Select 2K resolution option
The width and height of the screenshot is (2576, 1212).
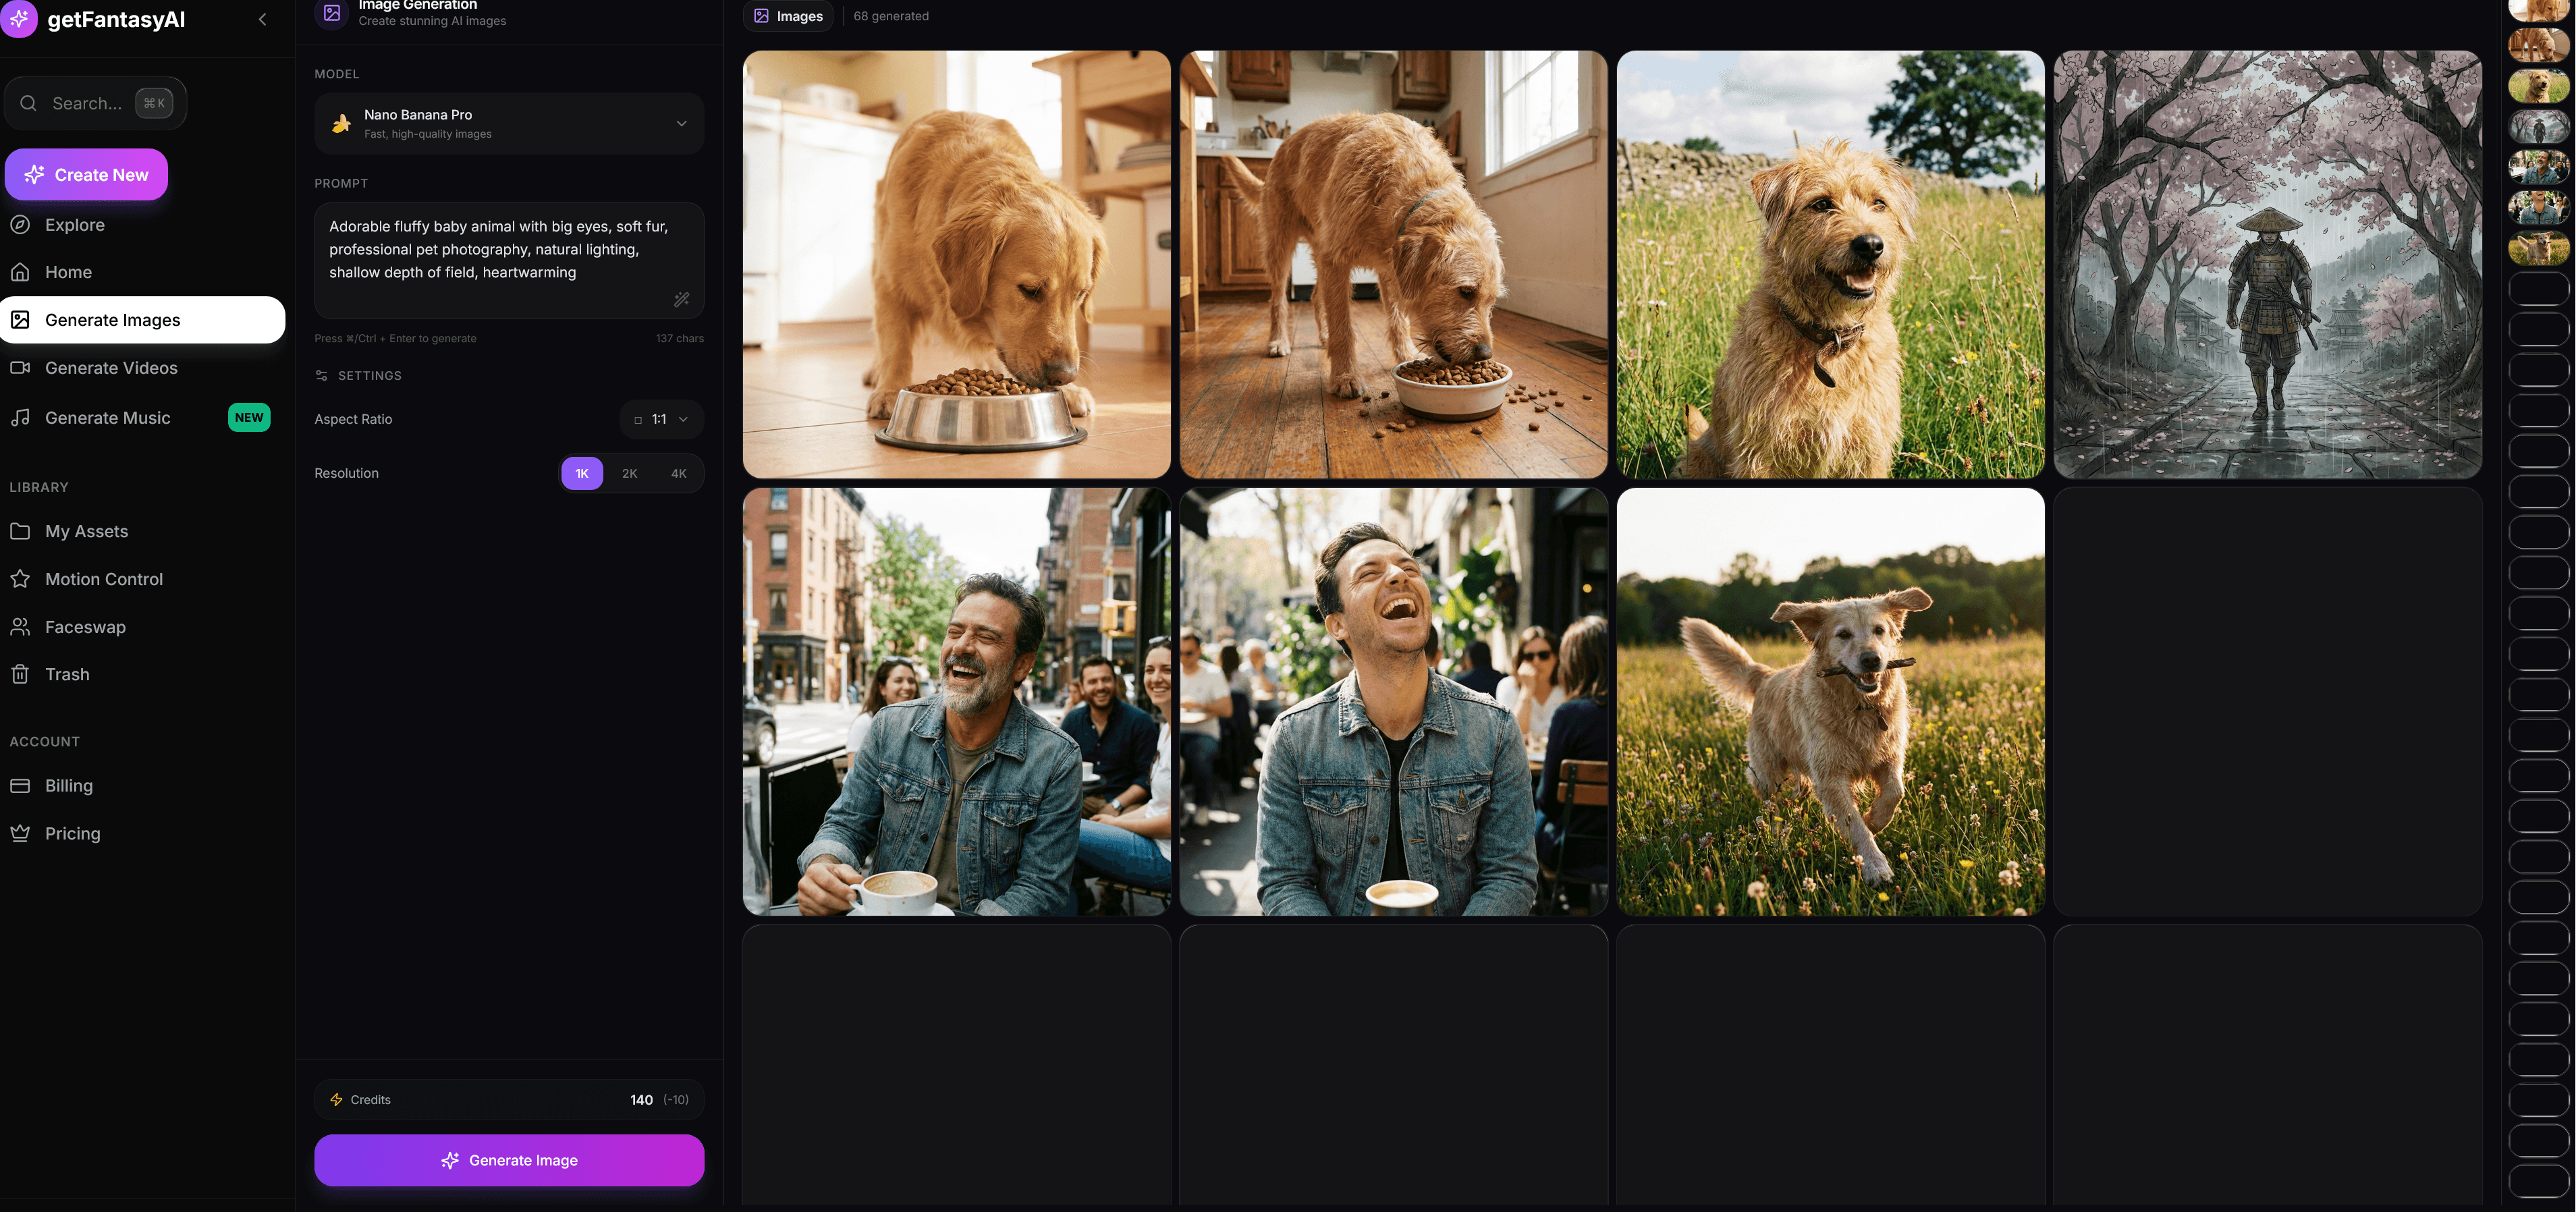coord(629,474)
